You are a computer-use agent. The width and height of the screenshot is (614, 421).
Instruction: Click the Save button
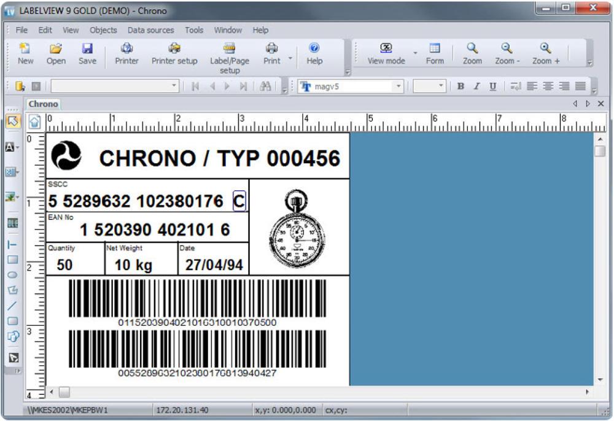point(87,53)
